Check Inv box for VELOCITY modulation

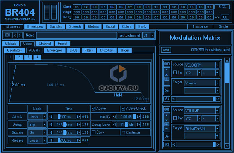pyautogui.click(x=175, y=72)
